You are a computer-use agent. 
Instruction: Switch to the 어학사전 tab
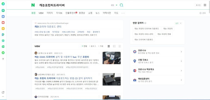coord(107,13)
